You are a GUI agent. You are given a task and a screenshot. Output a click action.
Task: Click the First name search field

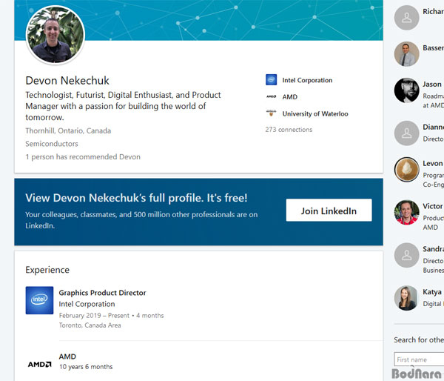click(419, 360)
